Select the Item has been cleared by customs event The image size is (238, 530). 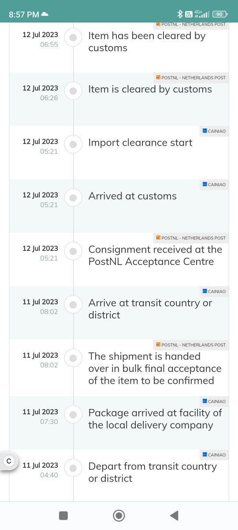click(x=119, y=45)
